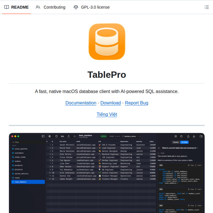This screenshot has height=213, width=213.
Task: Click the seniority column header in screenshot
Action: (139, 142)
